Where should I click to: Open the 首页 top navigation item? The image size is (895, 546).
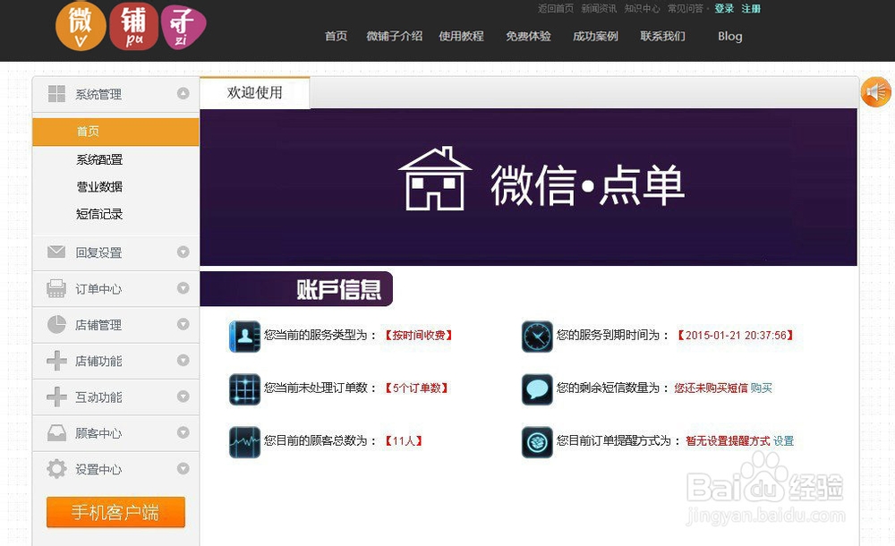pyautogui.click(x=336, y=36)
